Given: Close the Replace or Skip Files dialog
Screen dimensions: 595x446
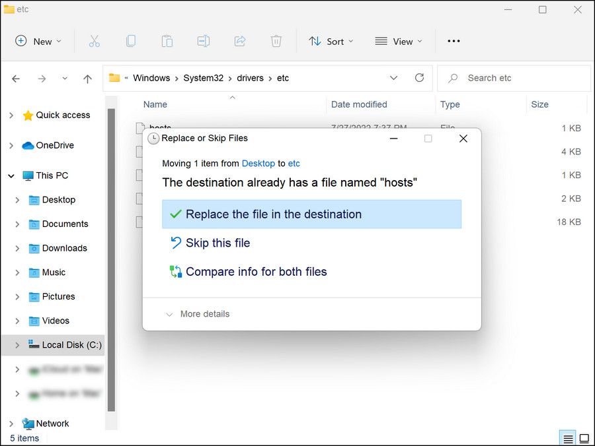Looking at the screenshot, I should pyautogui.click(x=463, y=139).
